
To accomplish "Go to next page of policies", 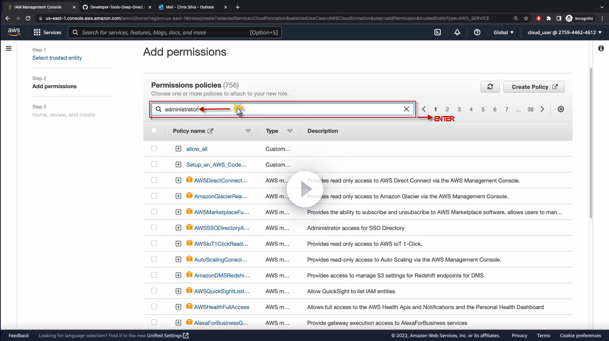I will (x=542, y=109).
